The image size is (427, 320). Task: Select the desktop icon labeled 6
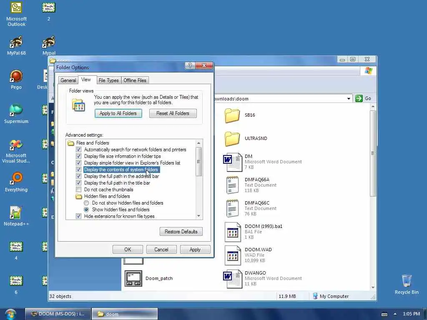pos(16,285)
